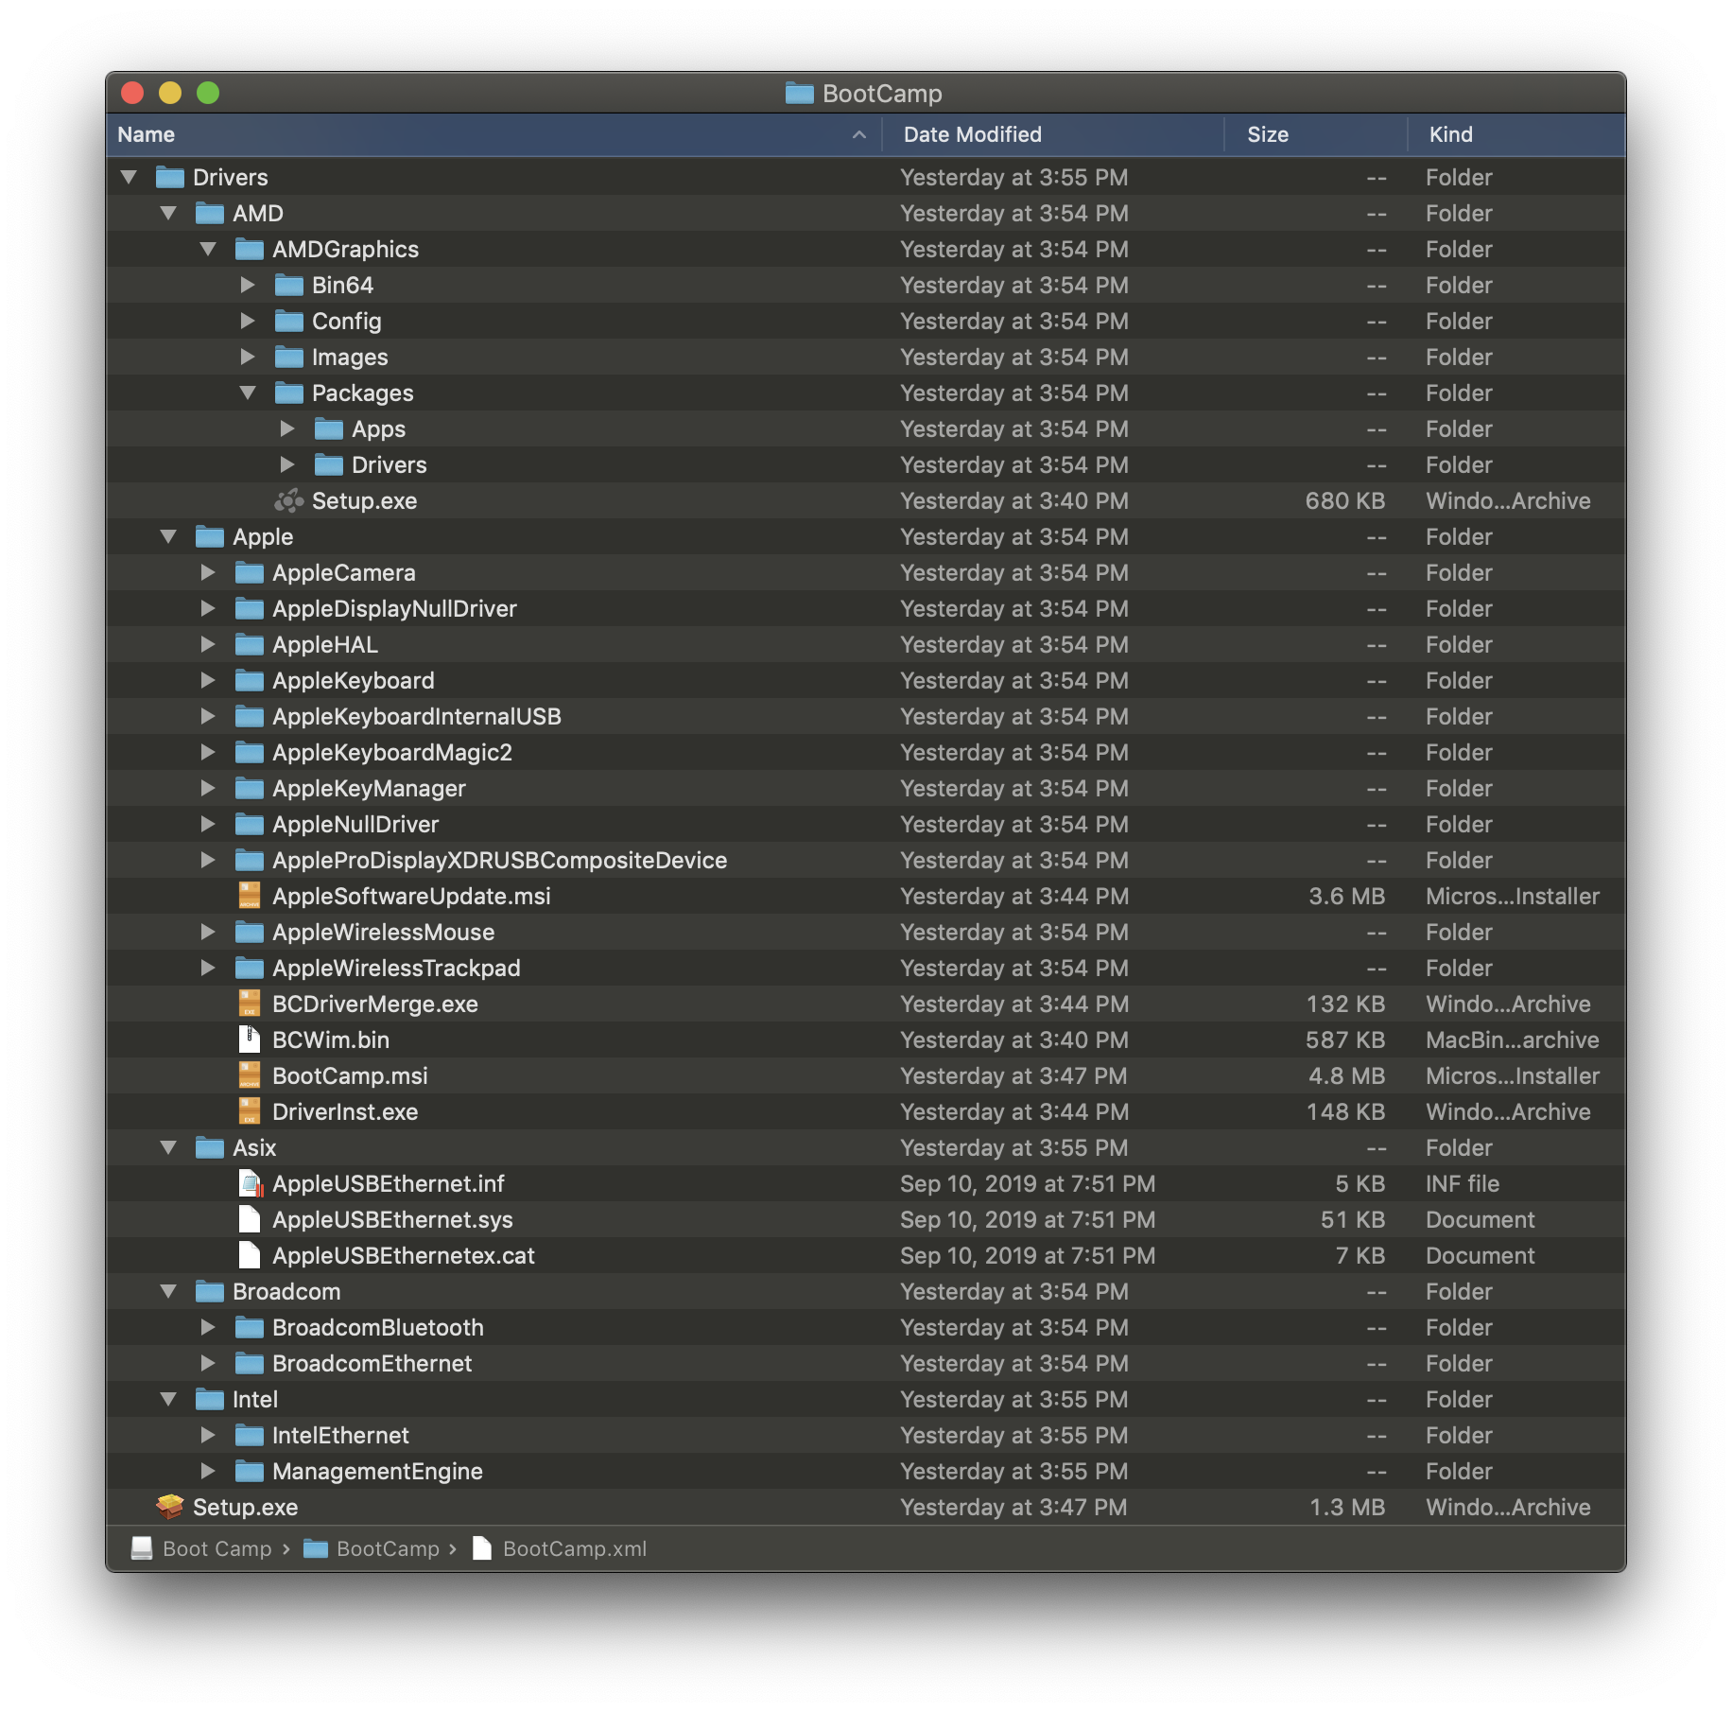Click the BootCamp window title text

882,93
